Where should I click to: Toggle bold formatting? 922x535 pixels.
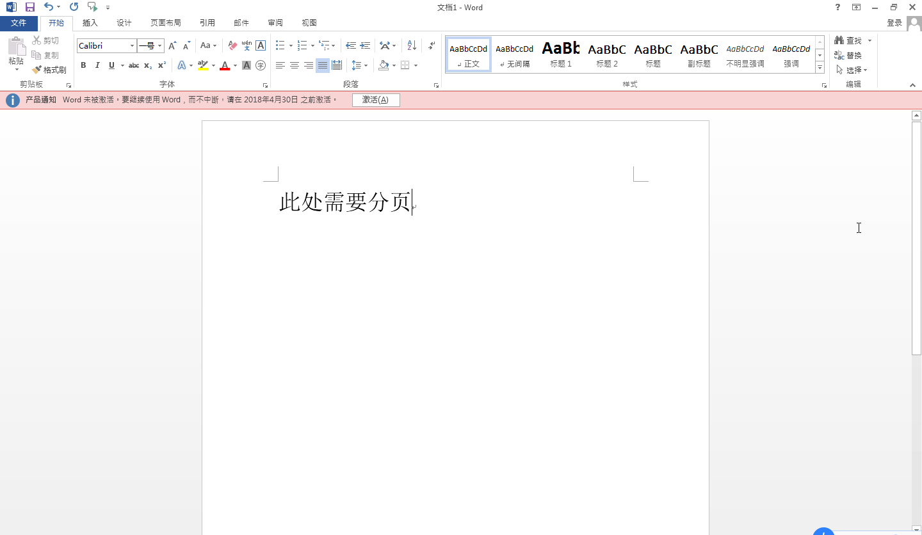click(83, 65)
